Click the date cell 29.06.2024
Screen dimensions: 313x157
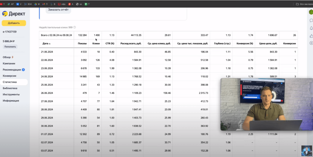click(47, 118)
